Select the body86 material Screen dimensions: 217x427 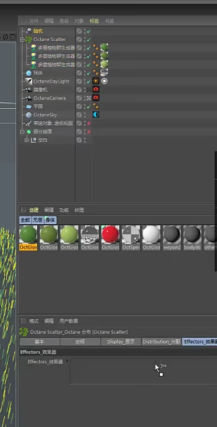pos(192,238)
